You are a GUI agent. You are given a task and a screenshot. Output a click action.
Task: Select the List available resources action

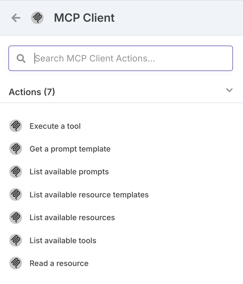click(x=72, y=217)
